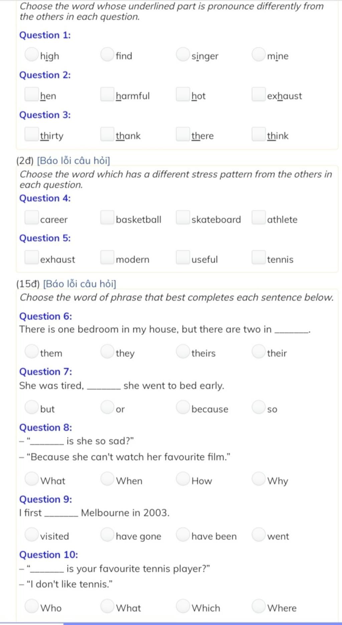Image resolution: width=342 pixels, height=625 pixels.
Task: Select 'because' radio button in Question 7
Action: 183,407
